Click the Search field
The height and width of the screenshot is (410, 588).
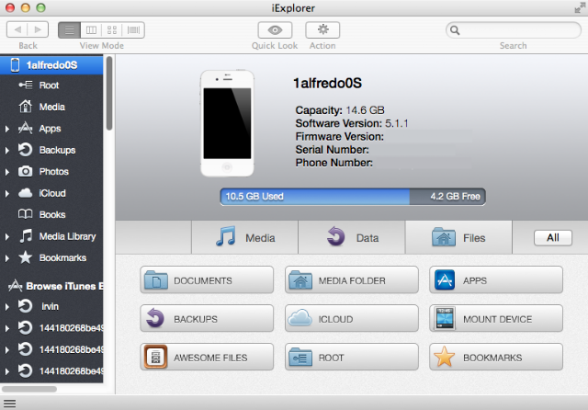(514, 30)
